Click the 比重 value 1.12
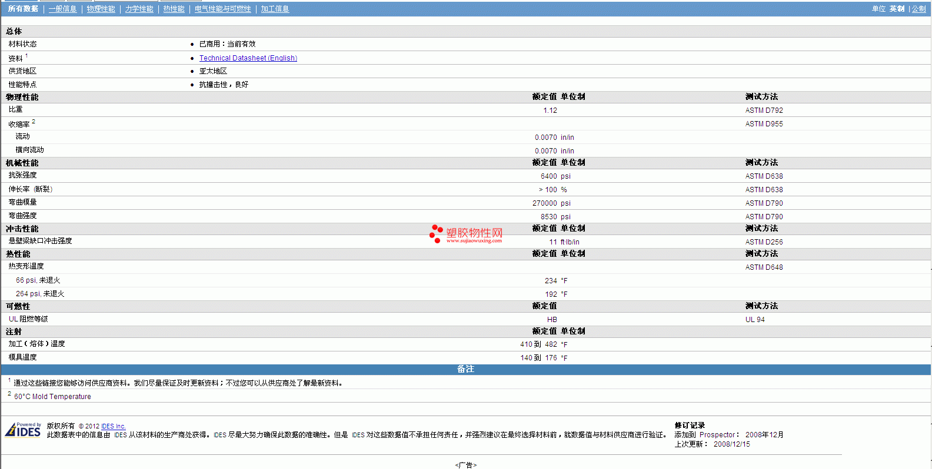The width and height of the screenshot is (932, 469). click(x=550, y=110)
